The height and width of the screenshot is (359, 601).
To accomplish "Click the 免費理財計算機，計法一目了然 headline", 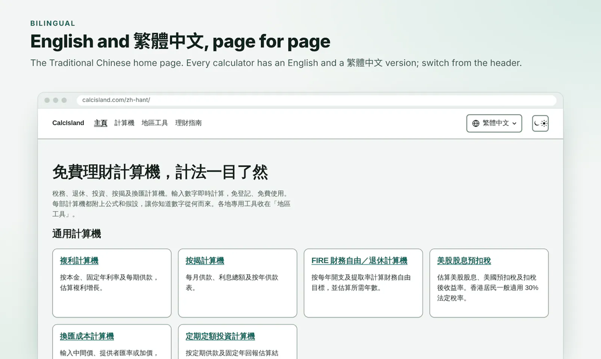I will click(160, 172).
